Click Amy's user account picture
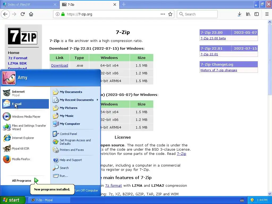 [x=9, y=78]
